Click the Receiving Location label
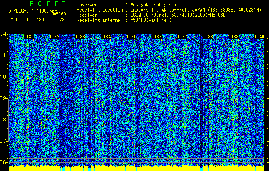Viewport: 269px width, 171px height. 100,10
